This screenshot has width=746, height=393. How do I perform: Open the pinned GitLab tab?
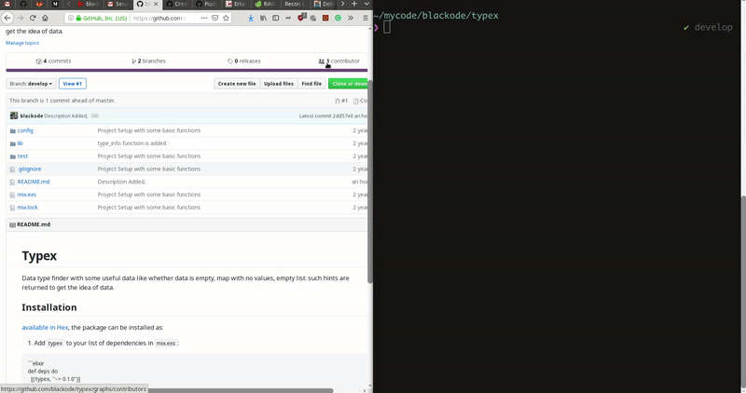(x=39, y=4)
